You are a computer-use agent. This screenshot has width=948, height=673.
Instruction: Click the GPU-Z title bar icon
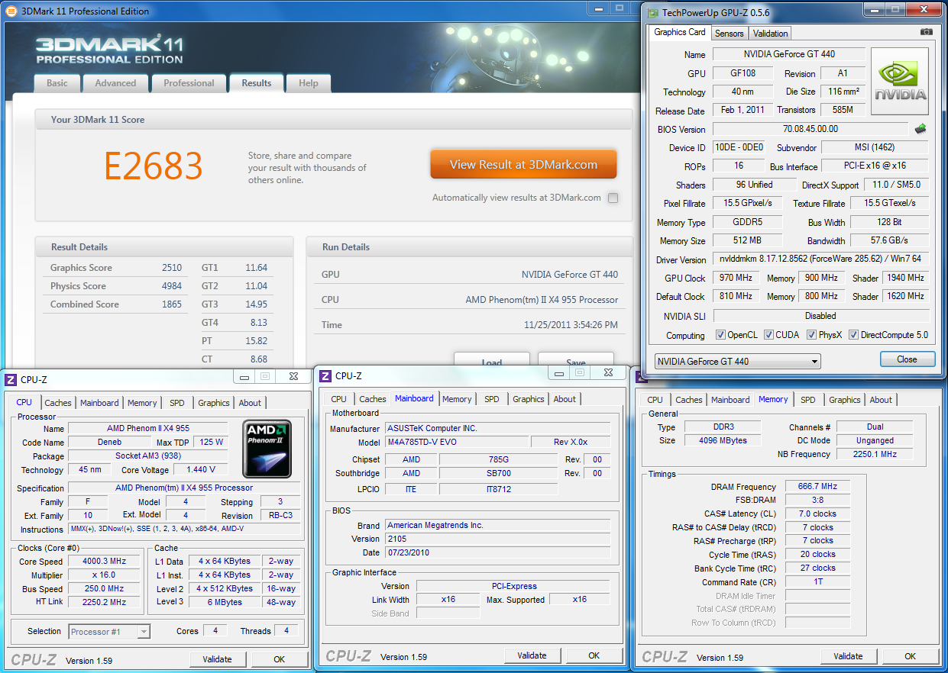click(652, 12)
